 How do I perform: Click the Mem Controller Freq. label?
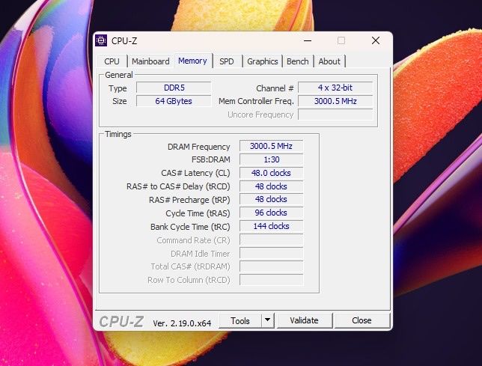pos(256,101)
